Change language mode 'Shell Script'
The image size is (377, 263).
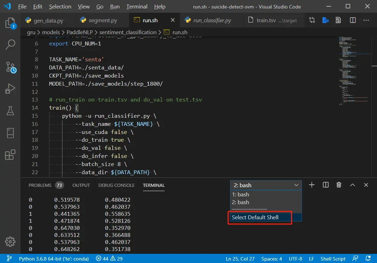point(333,259)
